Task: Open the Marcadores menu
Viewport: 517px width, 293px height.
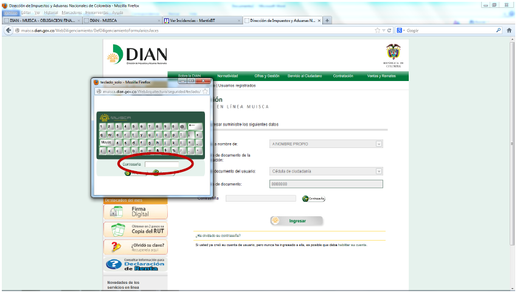Action: [x=72, y=13]
